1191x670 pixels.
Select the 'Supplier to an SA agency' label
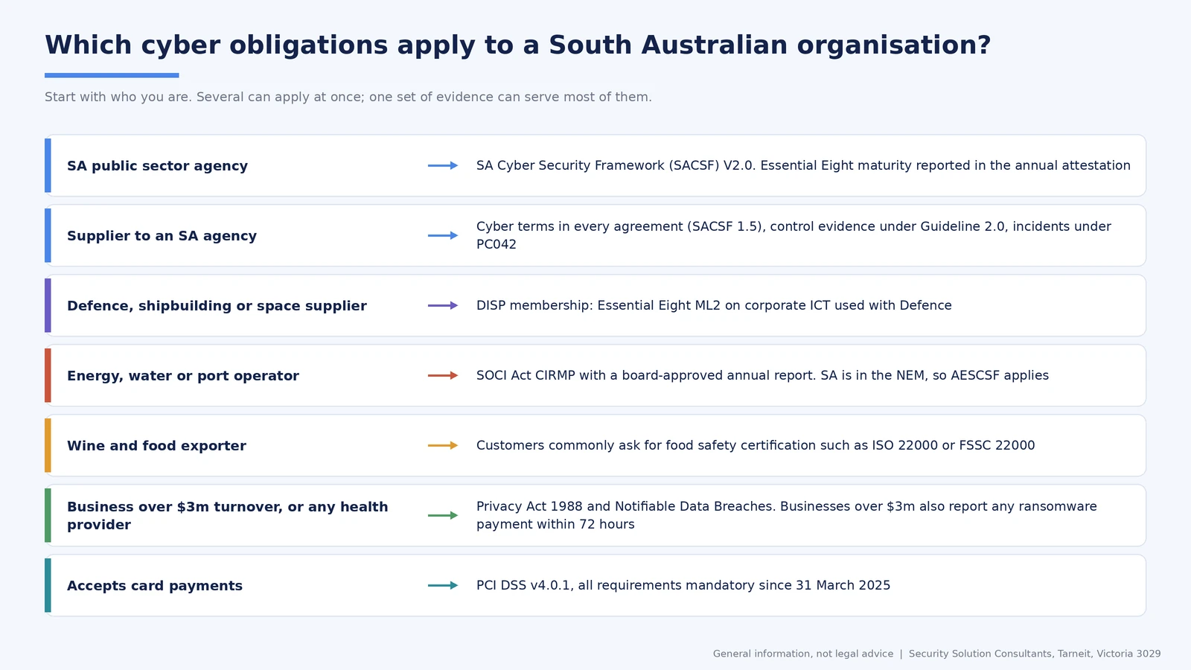coord(162,236)
